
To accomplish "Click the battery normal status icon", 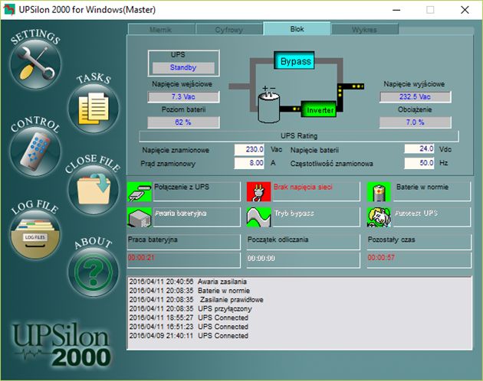I will coord(379,191).
